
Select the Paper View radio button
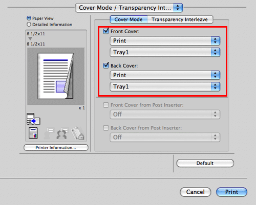(x=29, y=18)
